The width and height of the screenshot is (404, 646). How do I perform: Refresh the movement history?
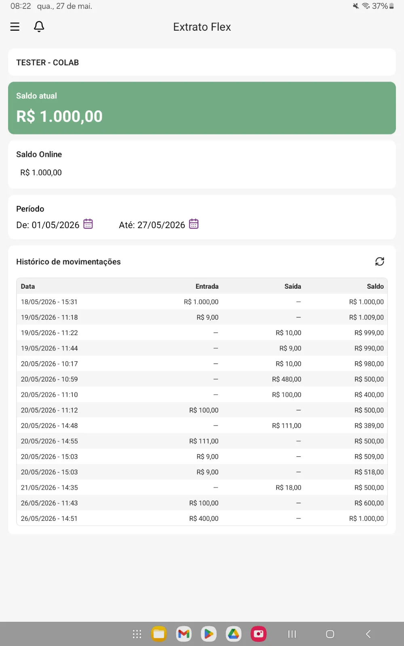coord(380,261)
